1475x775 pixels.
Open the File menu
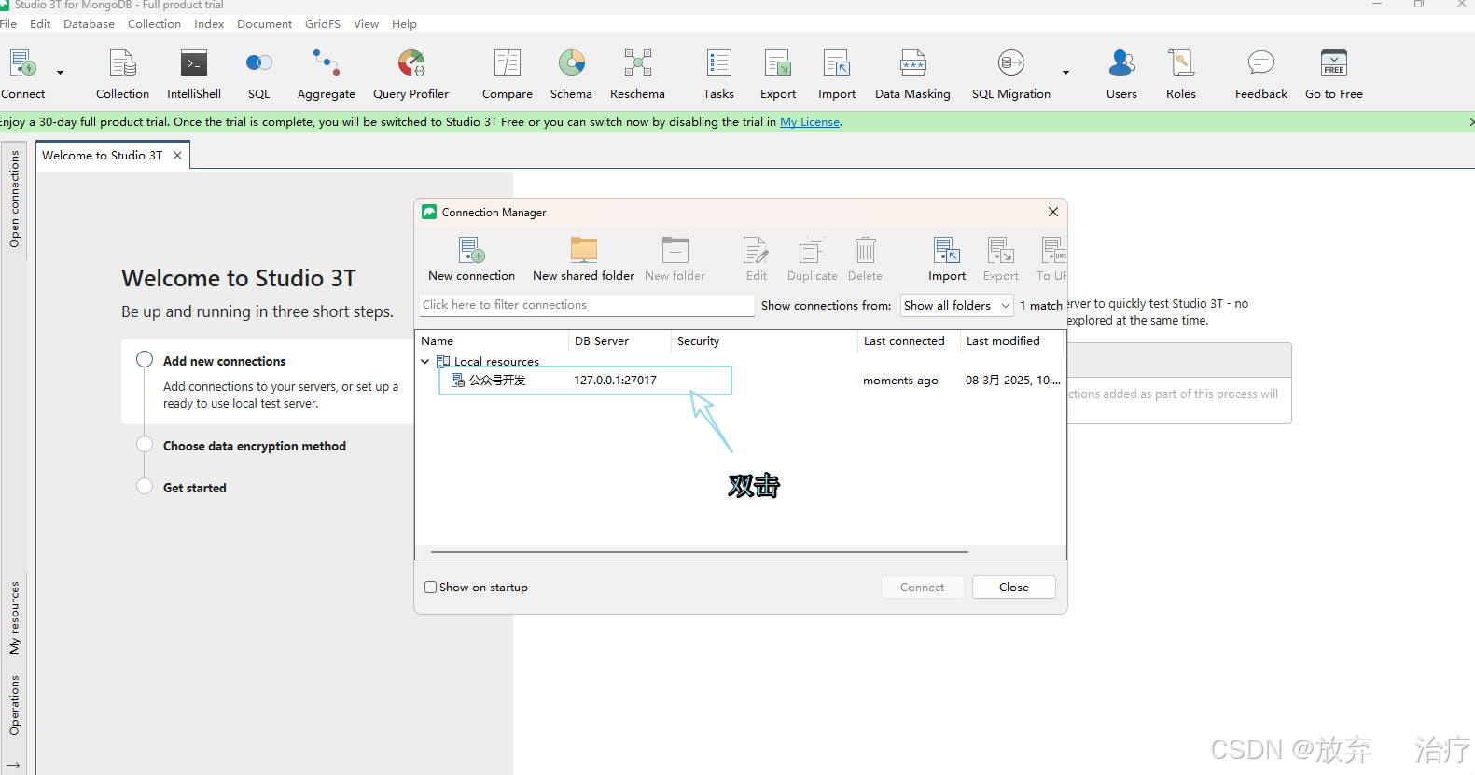click(x=8, y=24)
